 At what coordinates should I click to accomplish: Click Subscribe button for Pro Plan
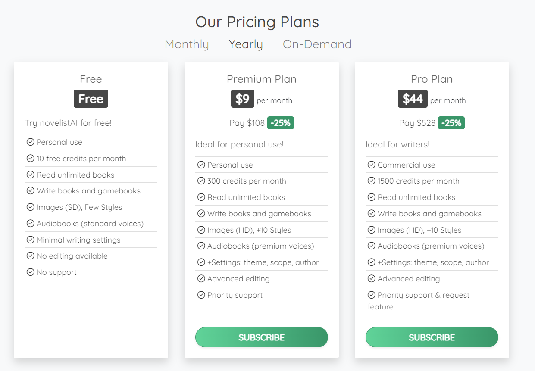click(432, 337)
